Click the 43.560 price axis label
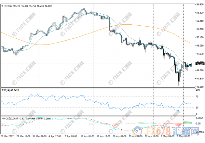205x143 pixels. click(199, 87)
